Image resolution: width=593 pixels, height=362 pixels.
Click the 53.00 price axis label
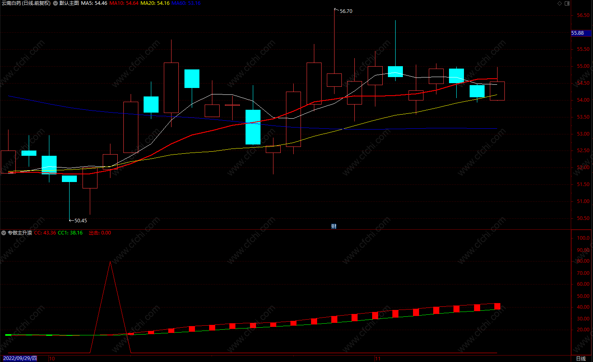(x=583, y=134)
